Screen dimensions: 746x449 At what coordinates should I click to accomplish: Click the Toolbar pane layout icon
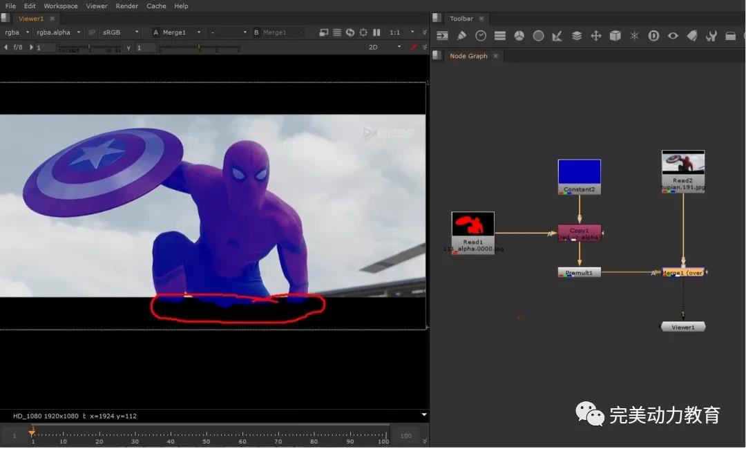click(437, 18)
